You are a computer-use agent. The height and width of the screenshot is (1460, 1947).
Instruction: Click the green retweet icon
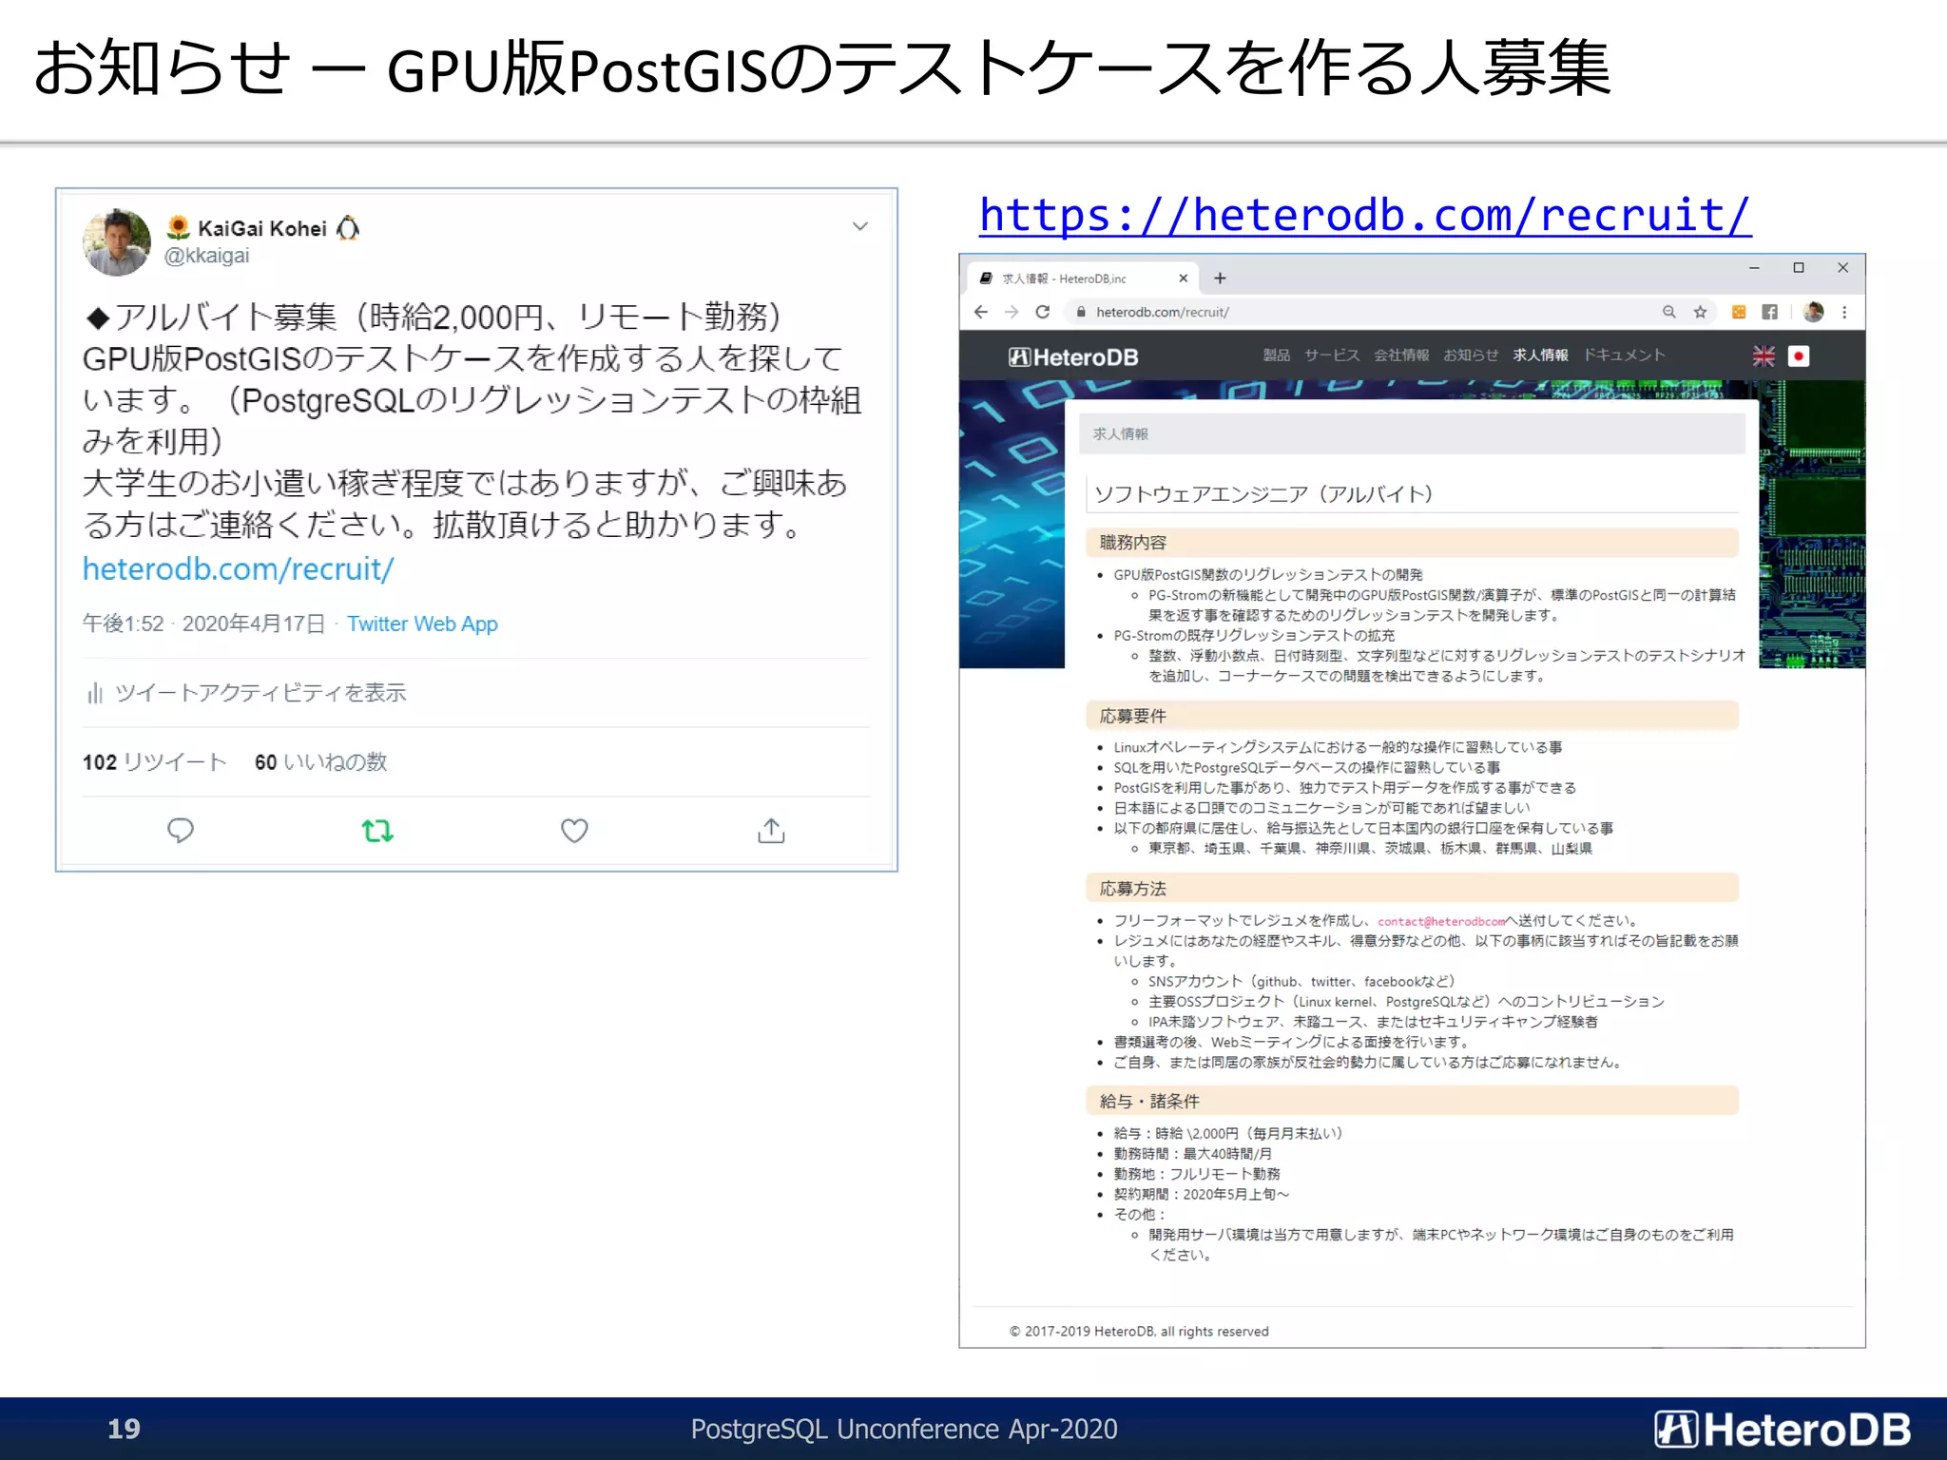377,831
